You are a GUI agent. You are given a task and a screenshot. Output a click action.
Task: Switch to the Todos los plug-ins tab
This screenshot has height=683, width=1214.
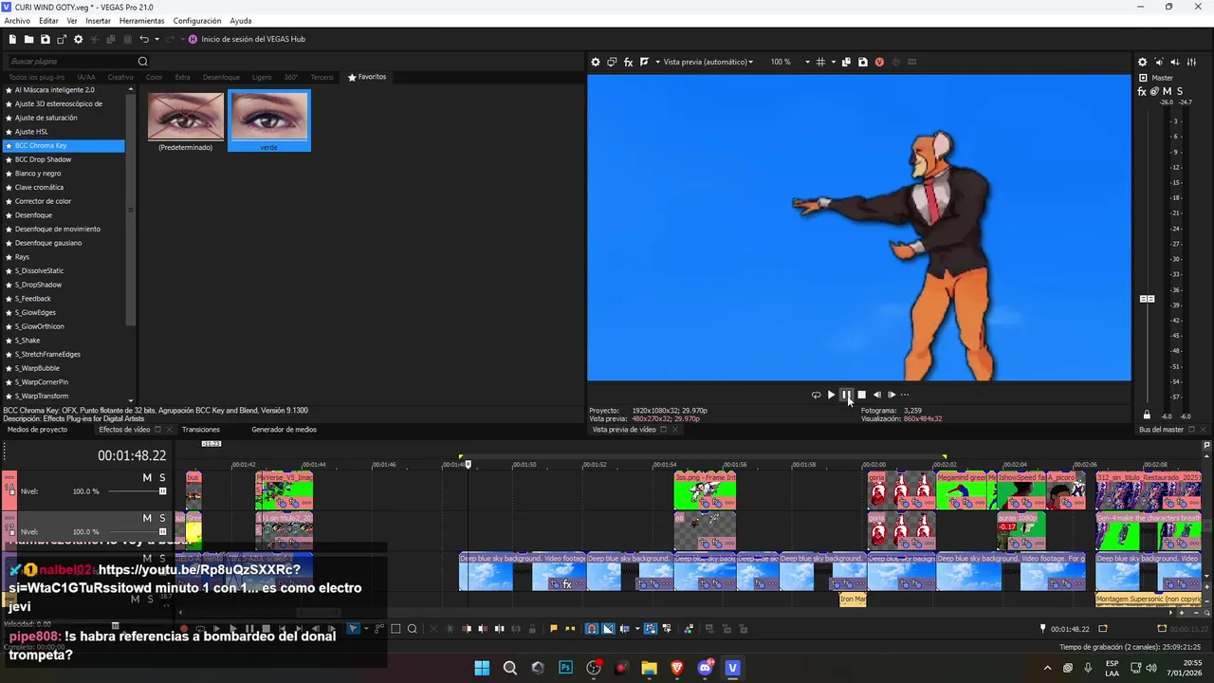pyautogui.click(x=37, y=77)
